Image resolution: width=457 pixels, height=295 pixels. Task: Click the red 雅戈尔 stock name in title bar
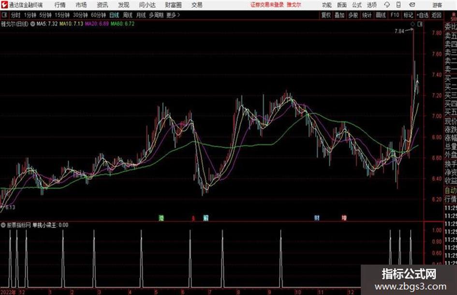(x=294, y=5)
